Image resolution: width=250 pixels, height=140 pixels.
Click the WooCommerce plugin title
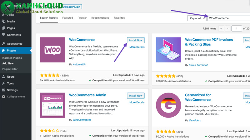click(82, 40)
